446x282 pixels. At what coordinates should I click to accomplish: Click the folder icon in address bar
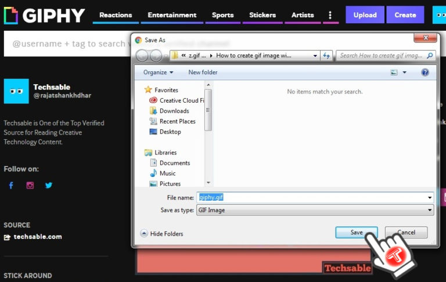point(175,56)
